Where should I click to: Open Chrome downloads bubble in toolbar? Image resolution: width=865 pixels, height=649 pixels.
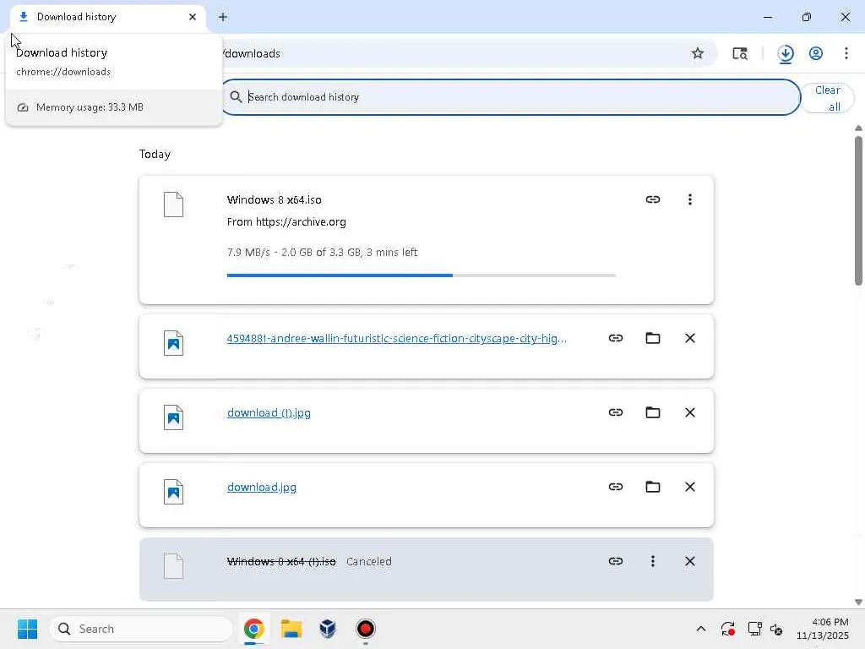pos(786,53)
